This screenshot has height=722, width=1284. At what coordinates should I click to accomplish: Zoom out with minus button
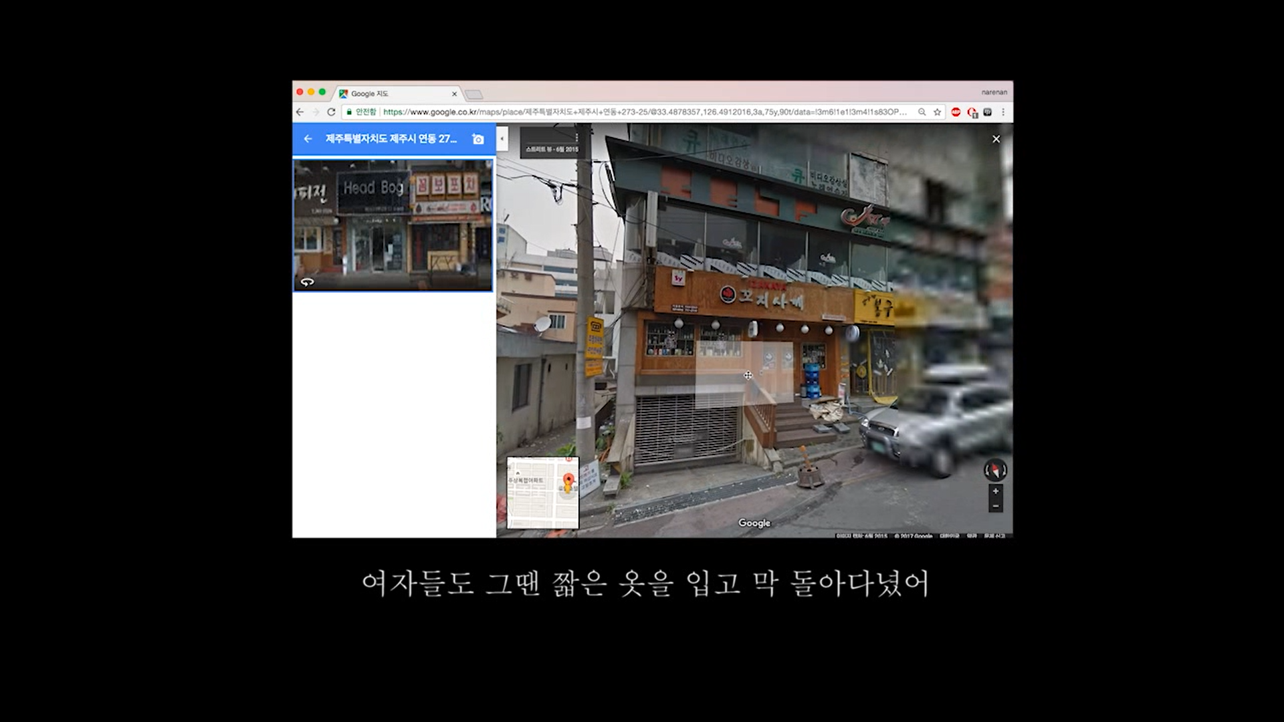[x=995, y=506]
